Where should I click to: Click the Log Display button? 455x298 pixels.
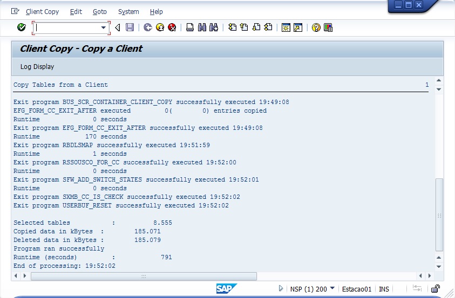(x=37, y=67)
